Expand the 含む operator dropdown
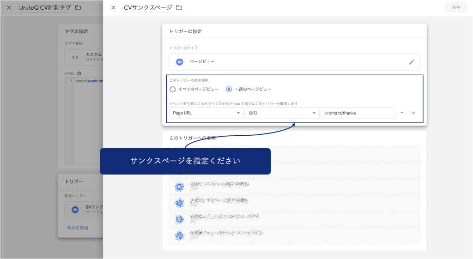Image resolution: width=473 pixels, height=259 pixels. (282, 113)
